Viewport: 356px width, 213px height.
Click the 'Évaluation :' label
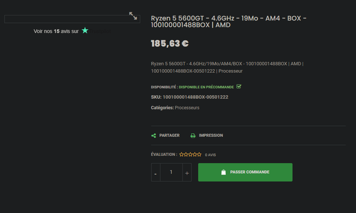(x=164, y=154)
